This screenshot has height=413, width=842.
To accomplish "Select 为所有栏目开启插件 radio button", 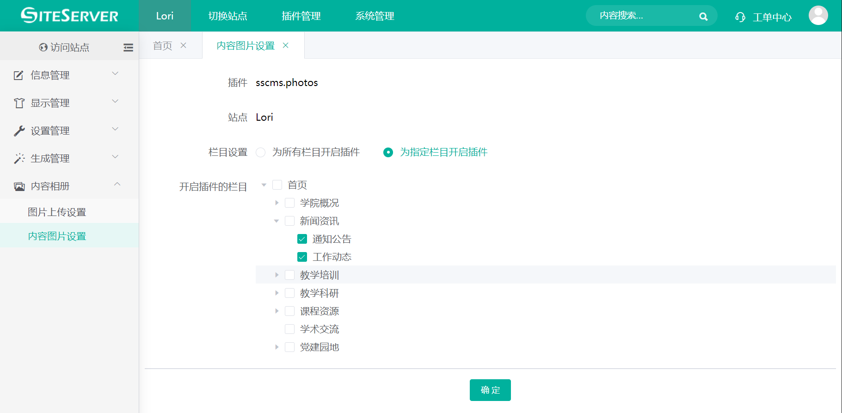I will click(x=261, y=152).
